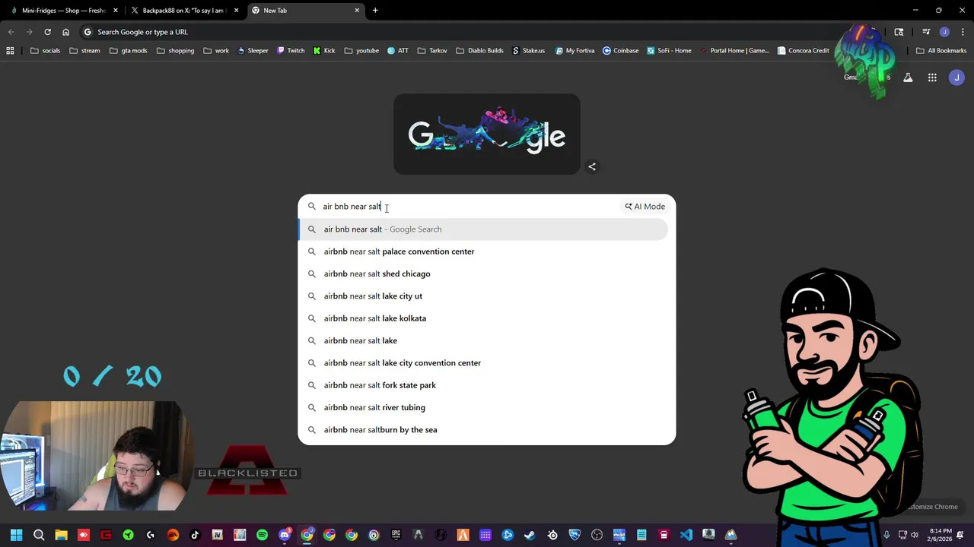
Task: Open the Concora Credit bookmark
Action: (803, 51)
